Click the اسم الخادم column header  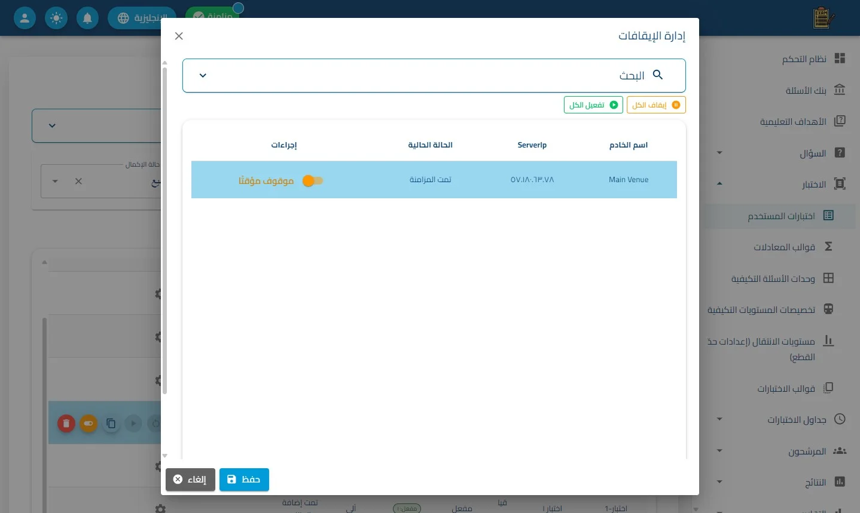tap(629, 145)
